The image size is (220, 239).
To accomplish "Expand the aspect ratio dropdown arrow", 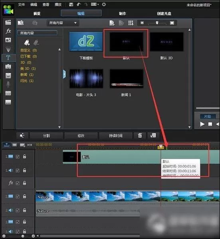I will [98, 4].
